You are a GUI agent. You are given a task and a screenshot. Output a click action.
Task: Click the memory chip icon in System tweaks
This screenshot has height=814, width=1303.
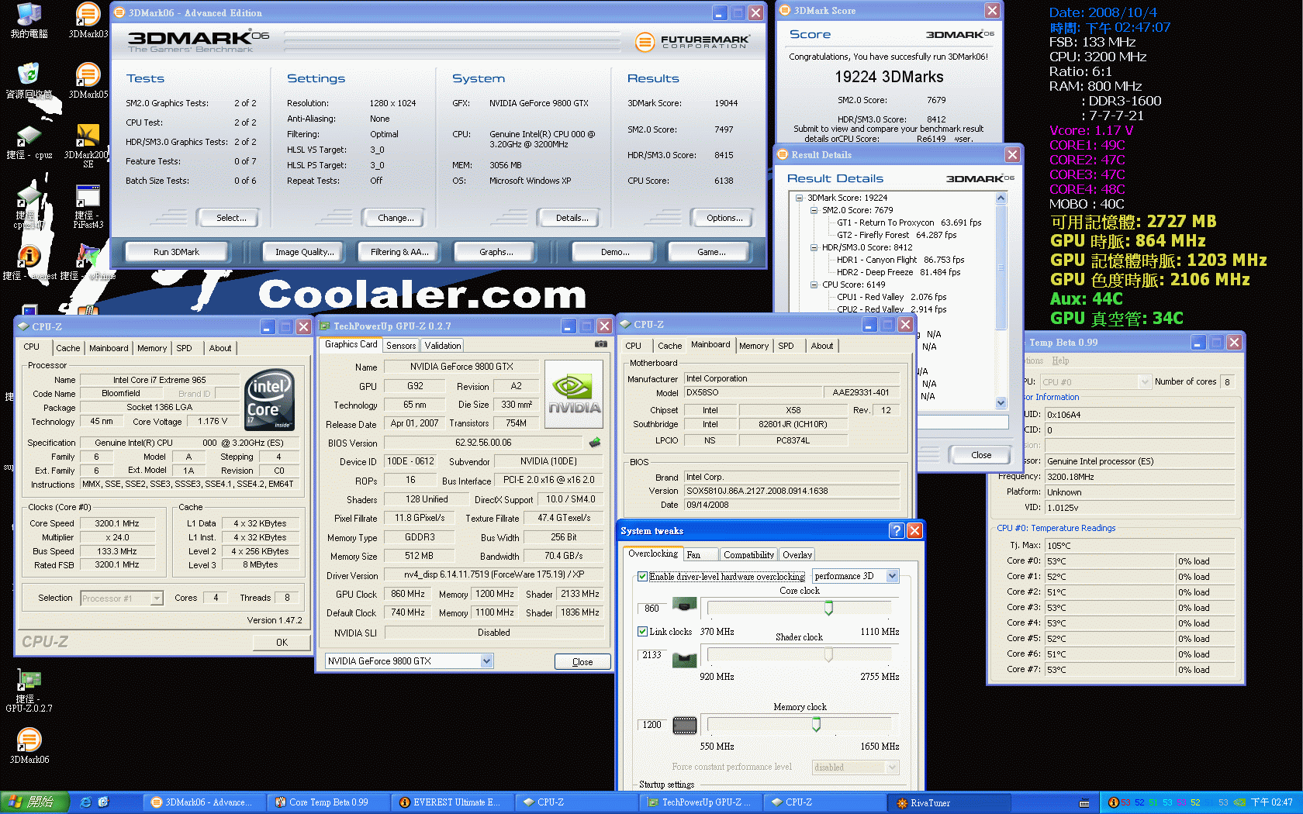coord(684,726)
